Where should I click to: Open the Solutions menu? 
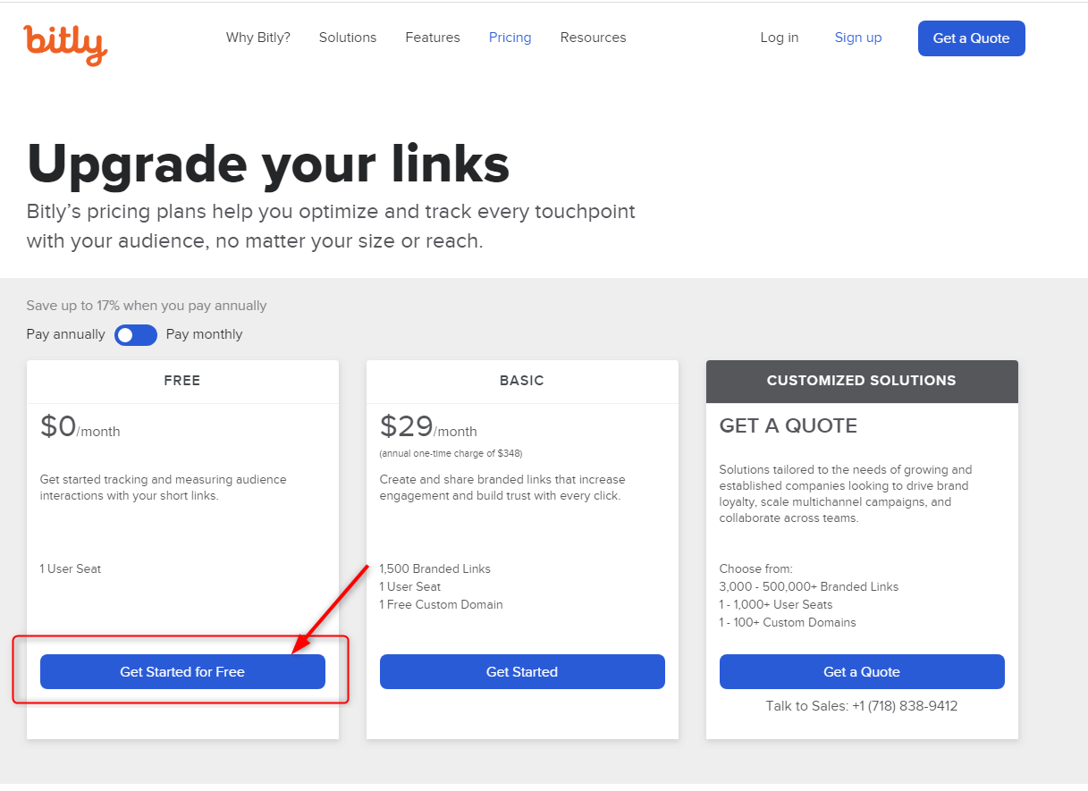click(x=348, y=38)
